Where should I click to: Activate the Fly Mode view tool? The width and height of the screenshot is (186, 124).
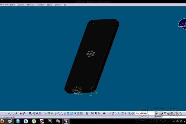[45, 113]
